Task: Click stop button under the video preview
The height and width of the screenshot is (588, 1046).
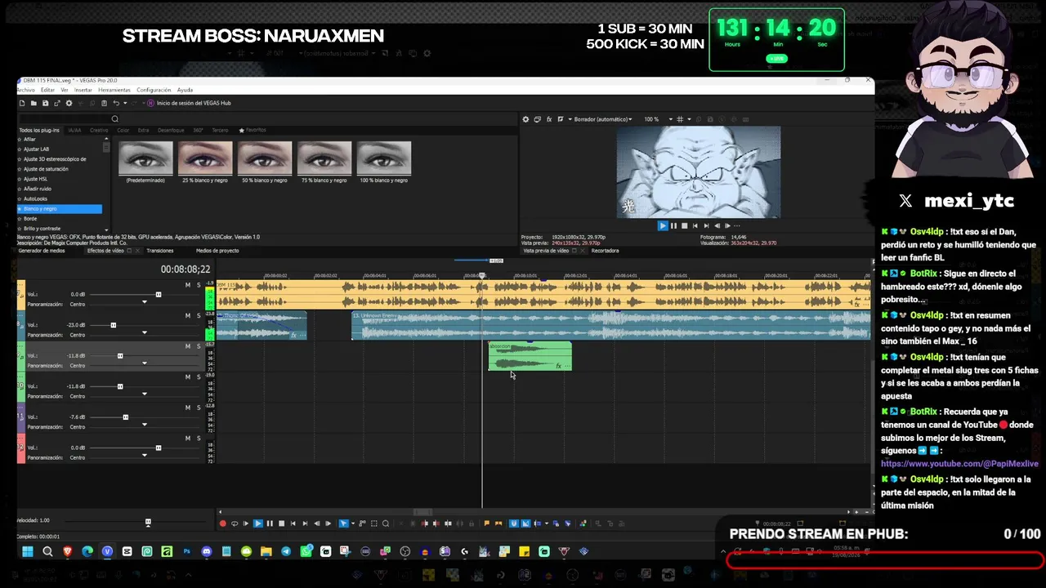Action: coord(684,225)
